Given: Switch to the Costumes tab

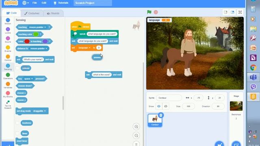Looking at the screenshot, I should (32, 13).
